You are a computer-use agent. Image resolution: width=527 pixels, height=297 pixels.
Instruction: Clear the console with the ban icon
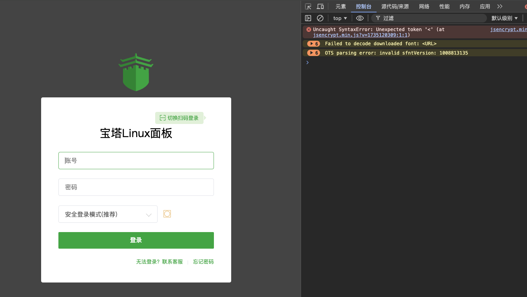[320, 18]
